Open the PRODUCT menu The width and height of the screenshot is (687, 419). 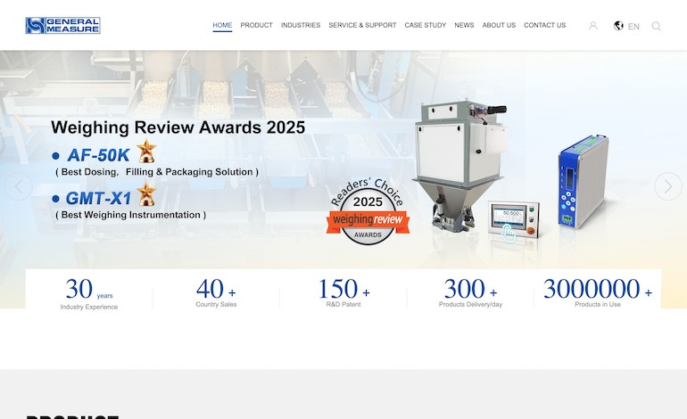[x=256, y=25]
